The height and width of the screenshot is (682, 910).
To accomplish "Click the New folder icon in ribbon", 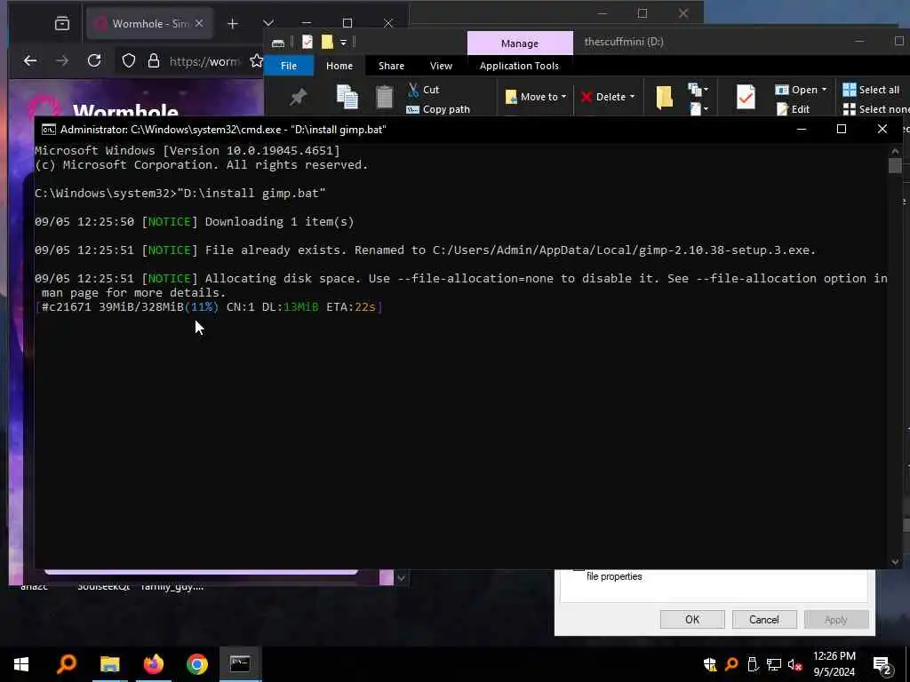I will [x=665, y=97].
